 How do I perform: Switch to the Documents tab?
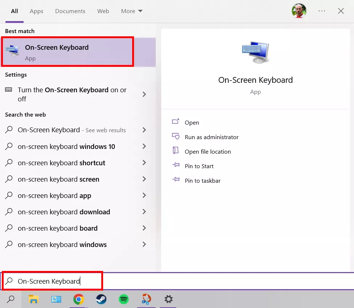click(70, 11)
